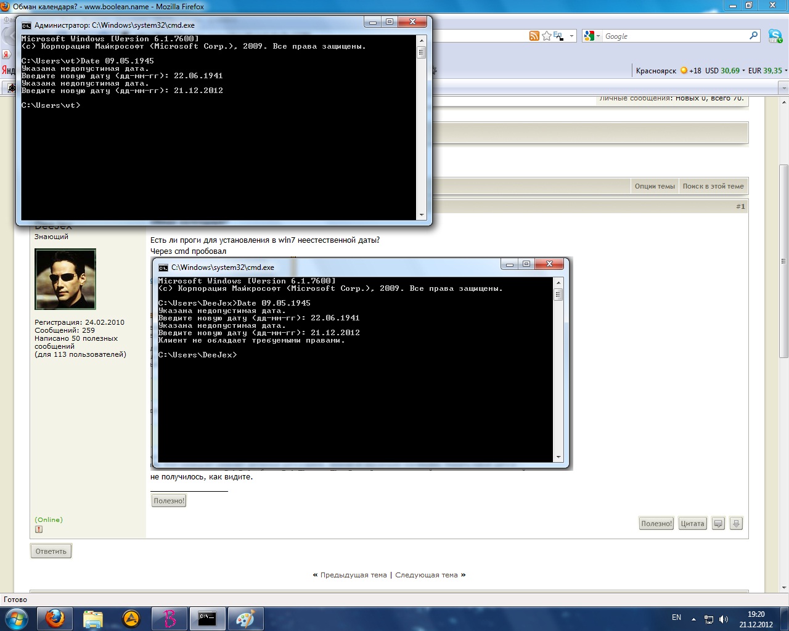Open the search engine selector dropdown

[592, 36]
